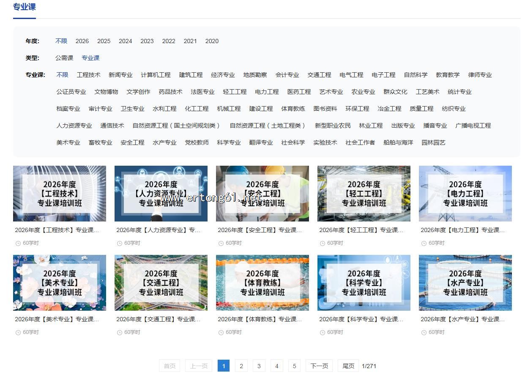525x380 pixels.
Task: Open 2026 工程技术 course thumbnail
Action: click(x=60, y=194)
